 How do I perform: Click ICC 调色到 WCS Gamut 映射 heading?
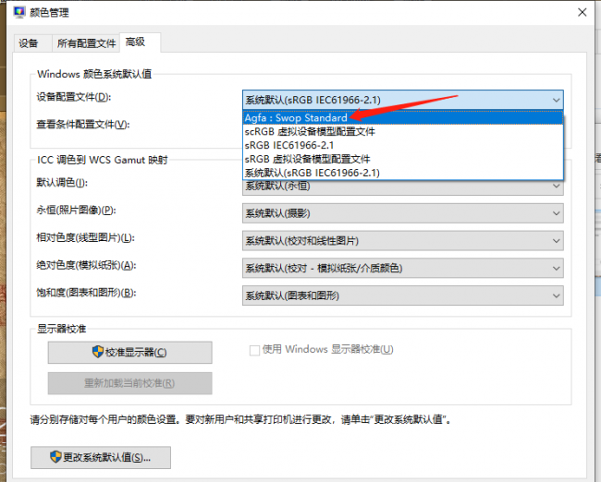point(103,160)
